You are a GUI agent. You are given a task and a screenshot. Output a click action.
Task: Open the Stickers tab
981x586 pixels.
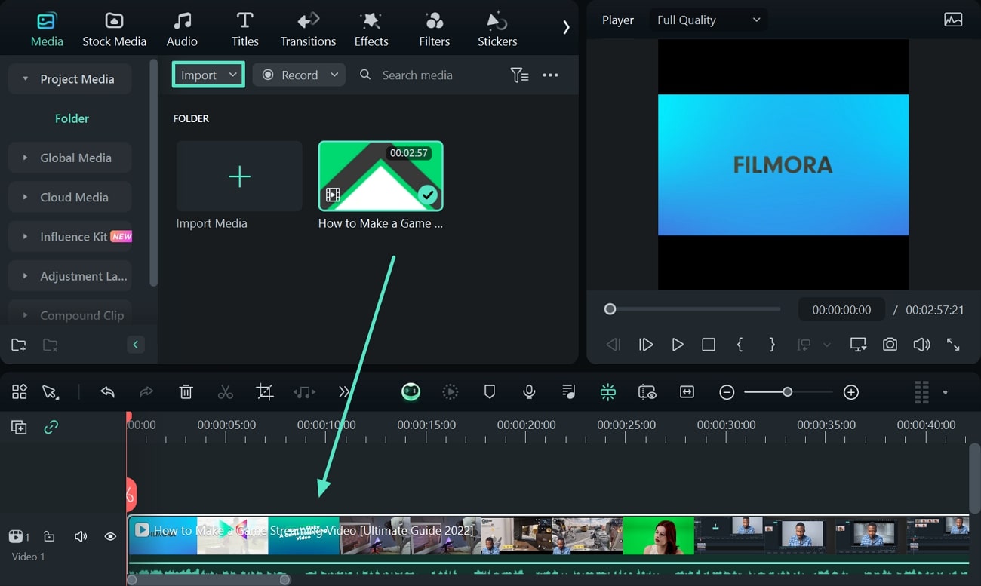pyautogui.click(x=497, y=30)
